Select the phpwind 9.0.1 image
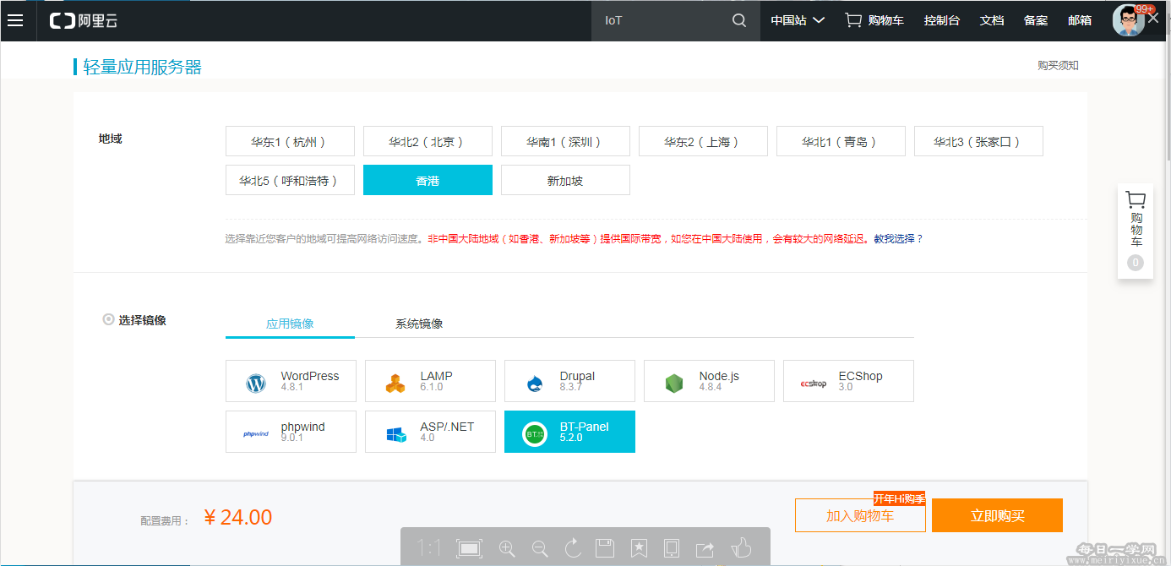 click(291, 432)
